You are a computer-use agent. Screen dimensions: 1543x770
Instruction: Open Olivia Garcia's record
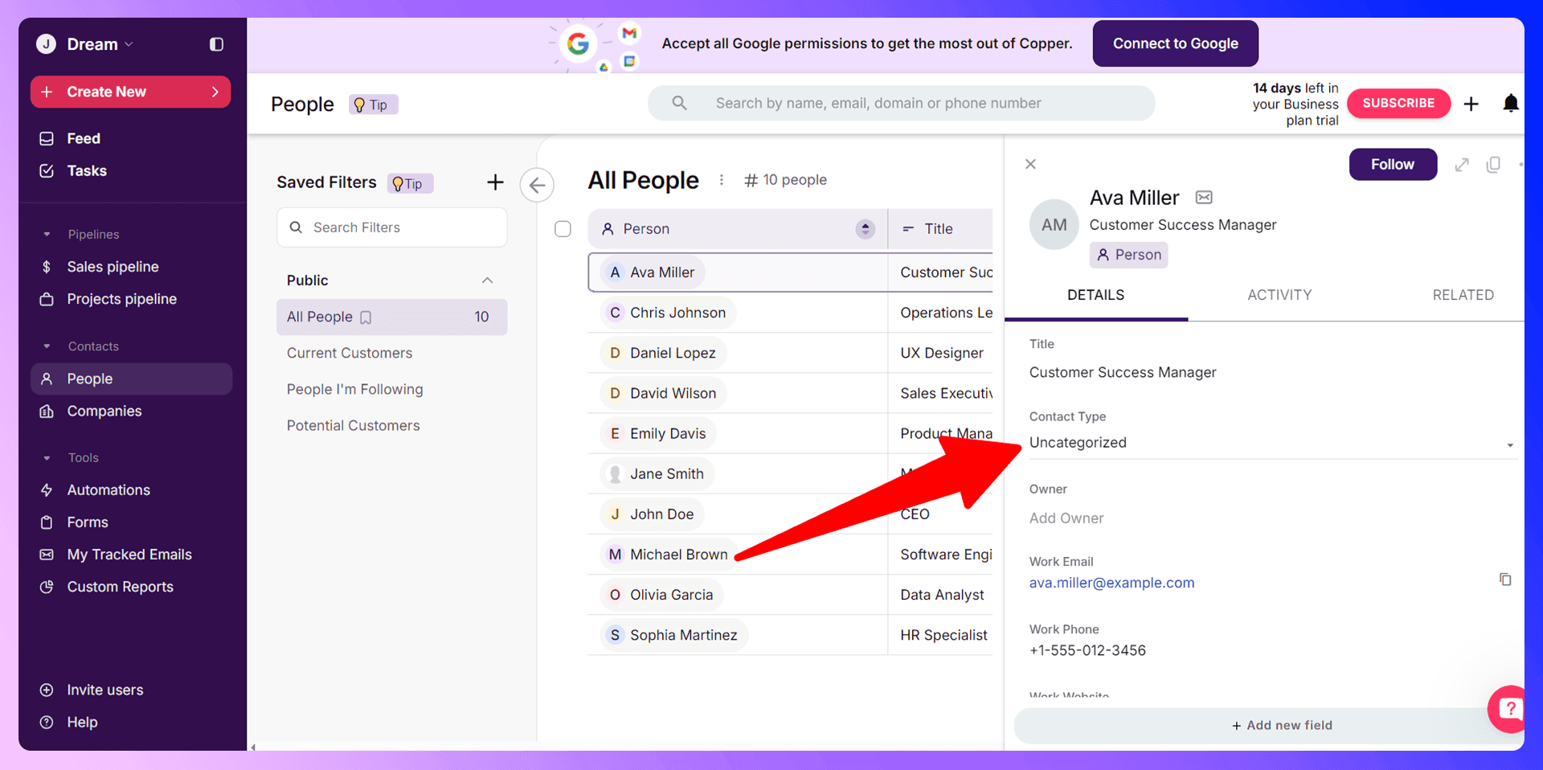[x=671, y=595]
